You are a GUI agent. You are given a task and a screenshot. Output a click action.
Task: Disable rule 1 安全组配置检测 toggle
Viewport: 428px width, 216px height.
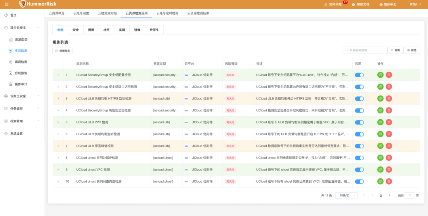pyautogui.click(x=359, y=75)
